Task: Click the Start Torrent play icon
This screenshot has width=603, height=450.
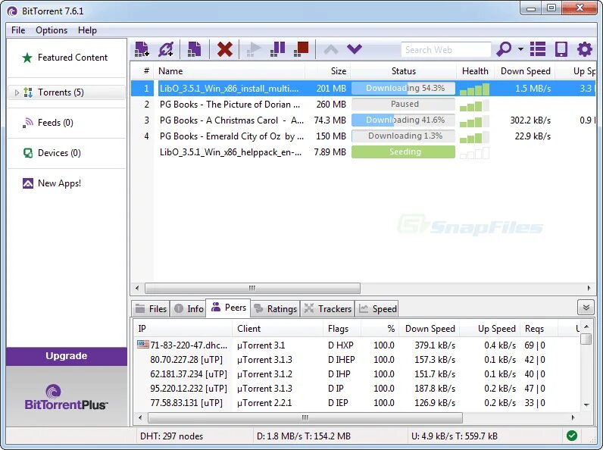Action: pyautogui.click(x=254, y=49)
